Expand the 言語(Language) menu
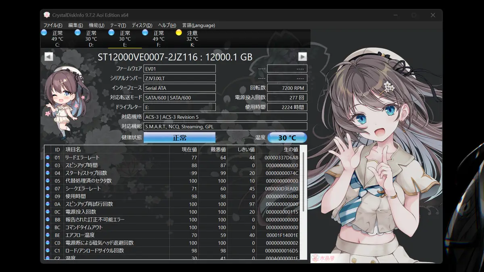484x272 pixels. [198, 25]
